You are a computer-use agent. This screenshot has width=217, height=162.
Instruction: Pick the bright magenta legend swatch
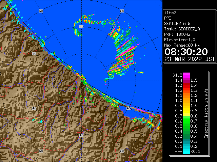tap(186, 75)
